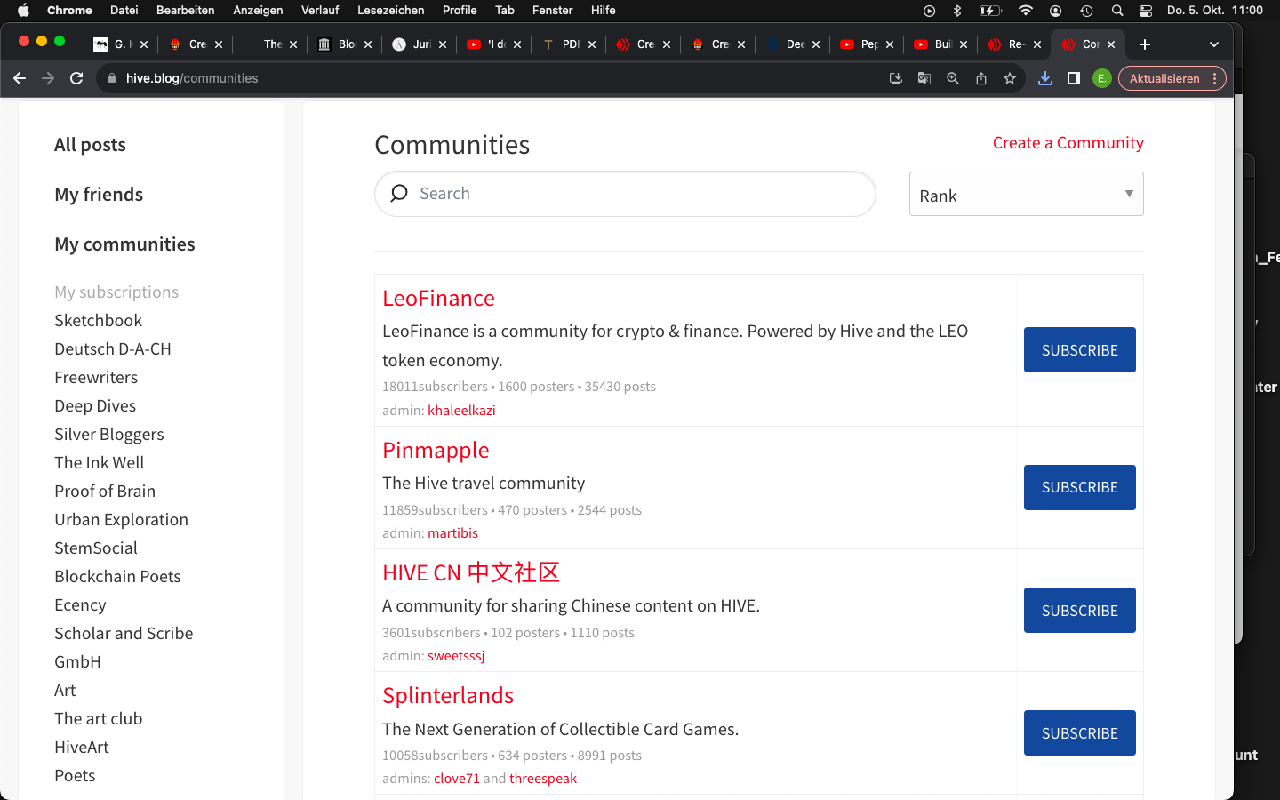Image resolution: width=1280 pixels, height=800 pixels.
Task: Open Urban Exploration subscription
Action: (x=121, y=520)
